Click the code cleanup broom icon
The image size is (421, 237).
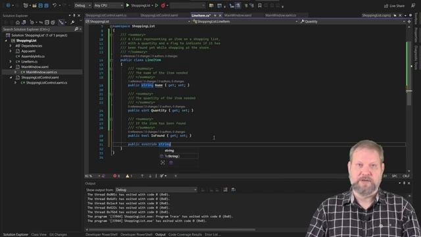162,176
